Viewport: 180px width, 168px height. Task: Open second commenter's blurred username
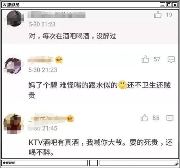(x=40, y=59)
